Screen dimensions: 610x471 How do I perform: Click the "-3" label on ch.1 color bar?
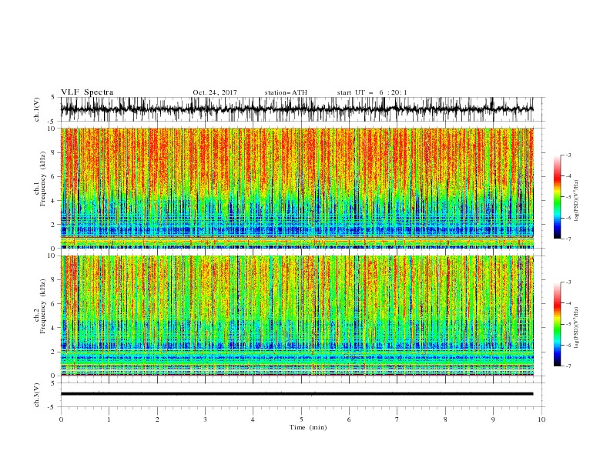pos(568,155)
